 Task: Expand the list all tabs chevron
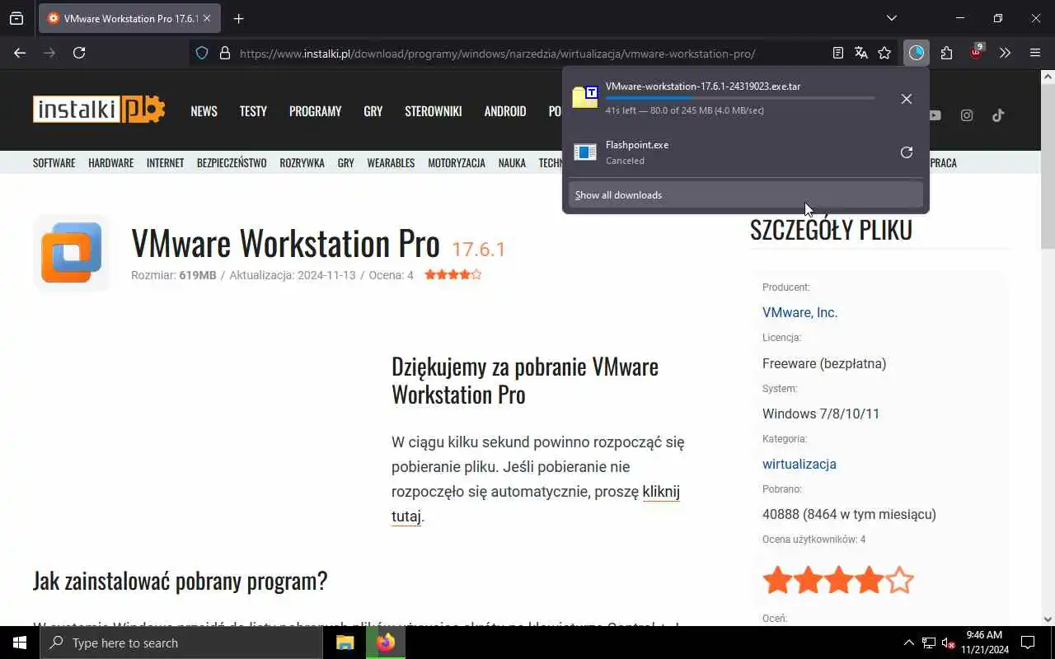coord(891,18)
